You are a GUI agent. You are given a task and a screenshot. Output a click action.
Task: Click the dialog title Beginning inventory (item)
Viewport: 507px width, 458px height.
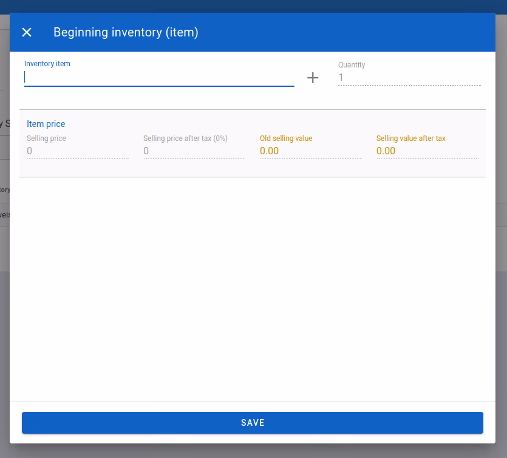point(126,32)
